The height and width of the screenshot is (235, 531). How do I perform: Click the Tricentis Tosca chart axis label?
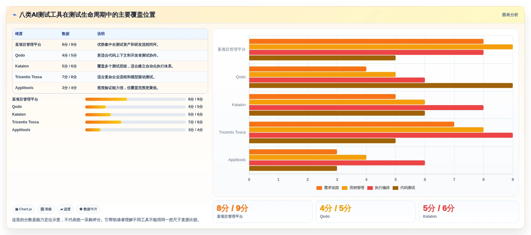tap(232, 132)
